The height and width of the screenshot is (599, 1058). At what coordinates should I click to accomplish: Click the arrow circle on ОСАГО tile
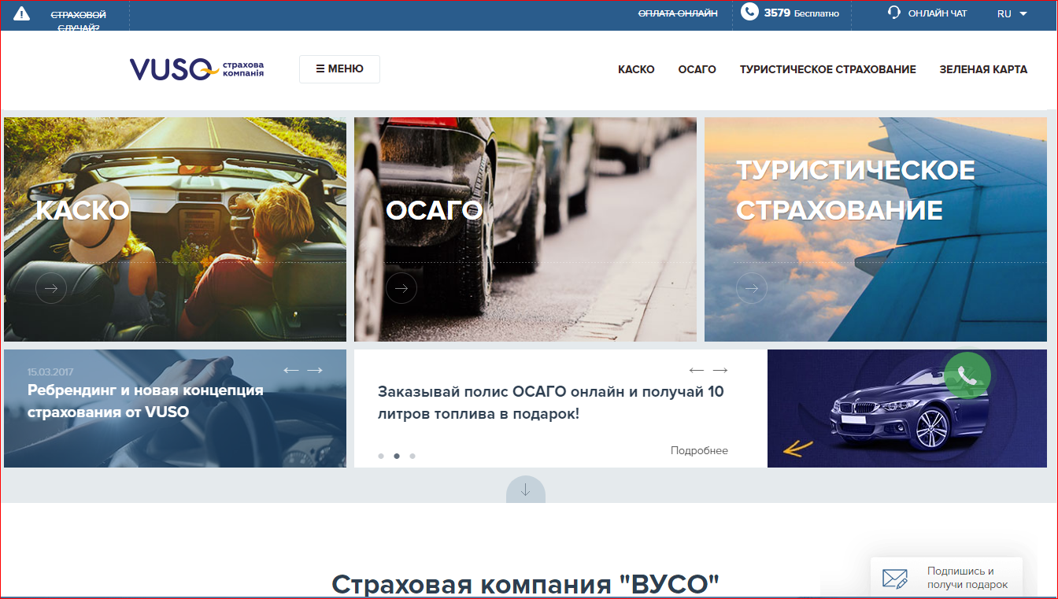(401, 289)
